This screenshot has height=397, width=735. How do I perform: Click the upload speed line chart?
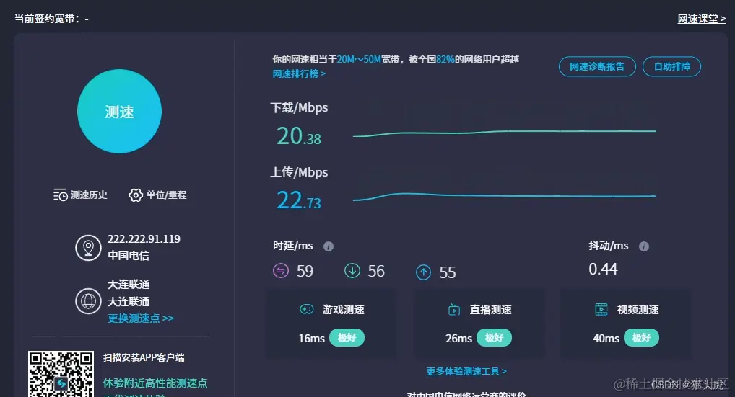505,197
